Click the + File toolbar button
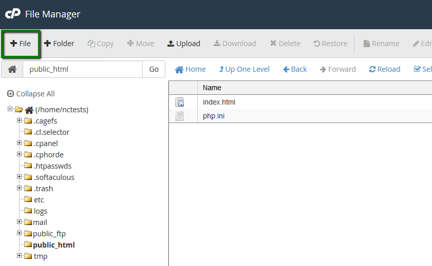The height and width of the screenshot is (266, 432). (21, 44)
